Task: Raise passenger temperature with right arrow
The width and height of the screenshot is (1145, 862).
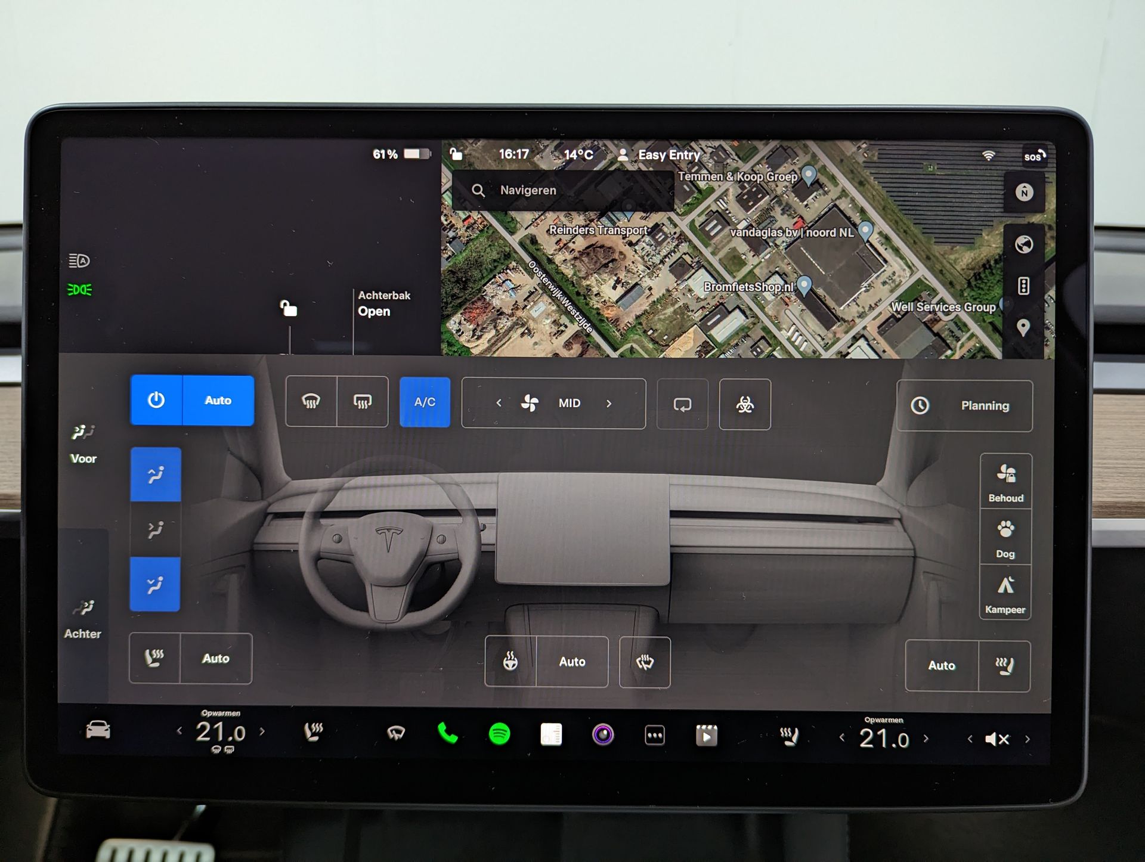Action: (x=926, y=739)
